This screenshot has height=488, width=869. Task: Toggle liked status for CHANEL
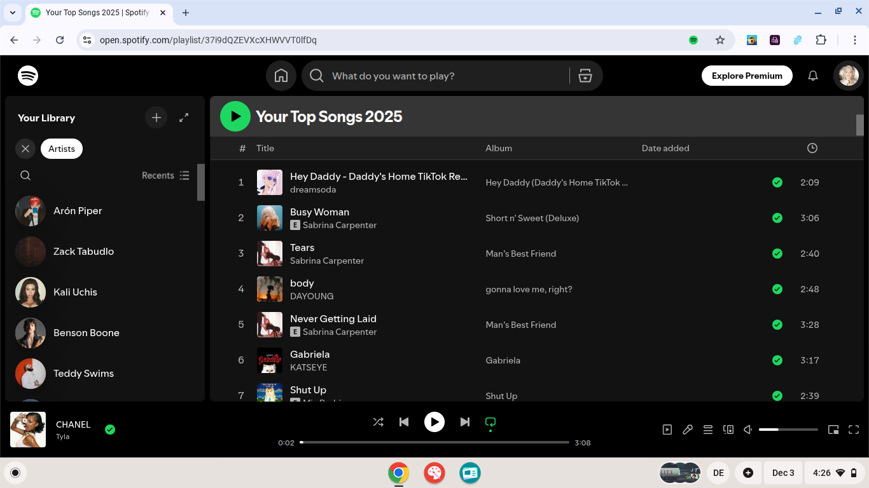[x=110, y=430]
